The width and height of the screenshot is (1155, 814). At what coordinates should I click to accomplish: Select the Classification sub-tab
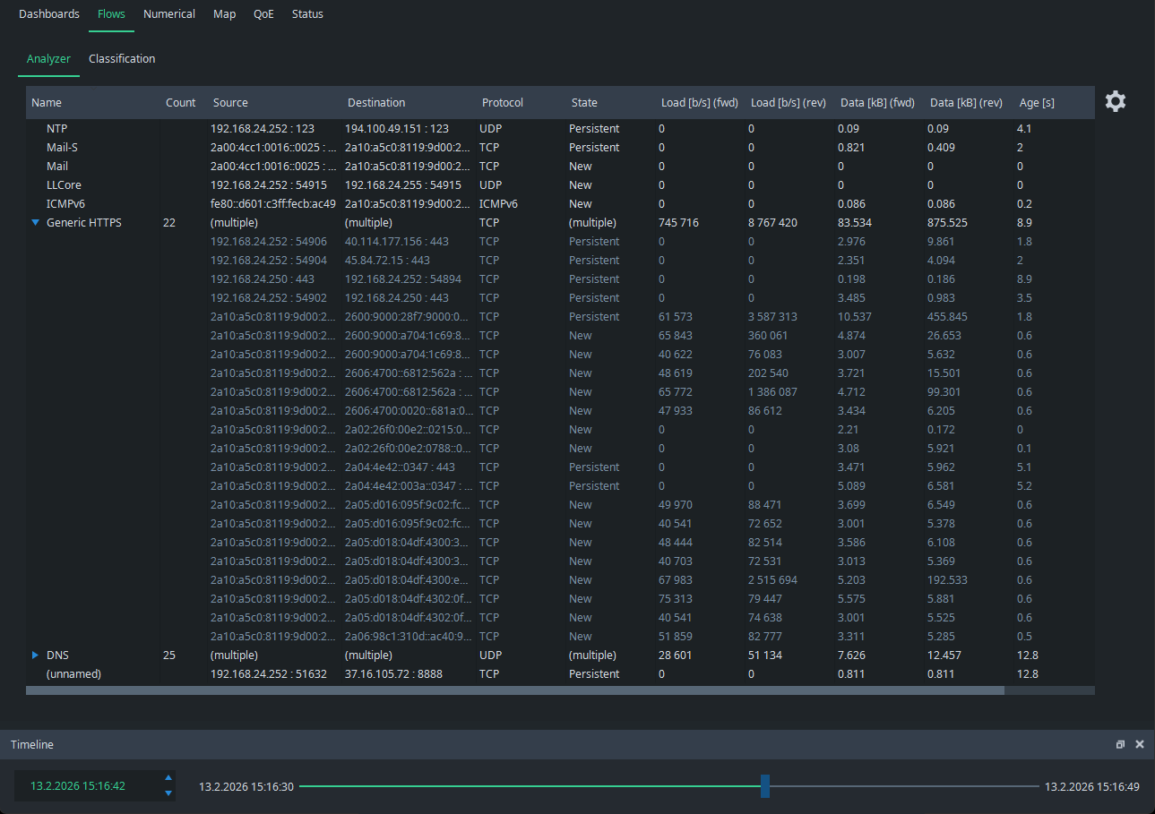[x=122, y=59]
